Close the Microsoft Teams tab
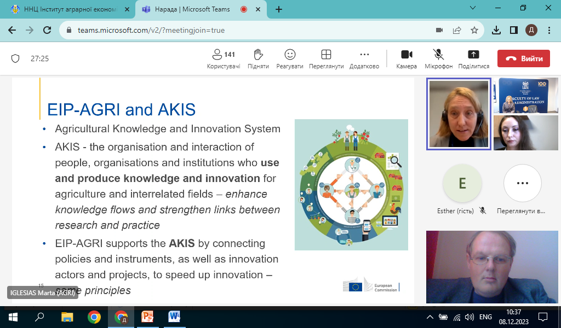Screen dimensions: 561x328 pyautogui.click(x=259, y=10)
